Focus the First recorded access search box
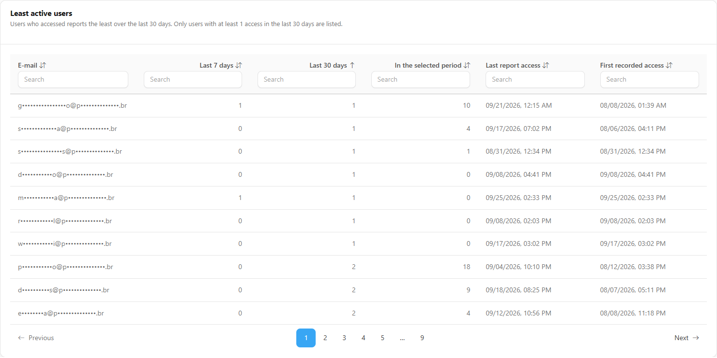The height and width of the screenshot is (358, 717). point(650,79)
